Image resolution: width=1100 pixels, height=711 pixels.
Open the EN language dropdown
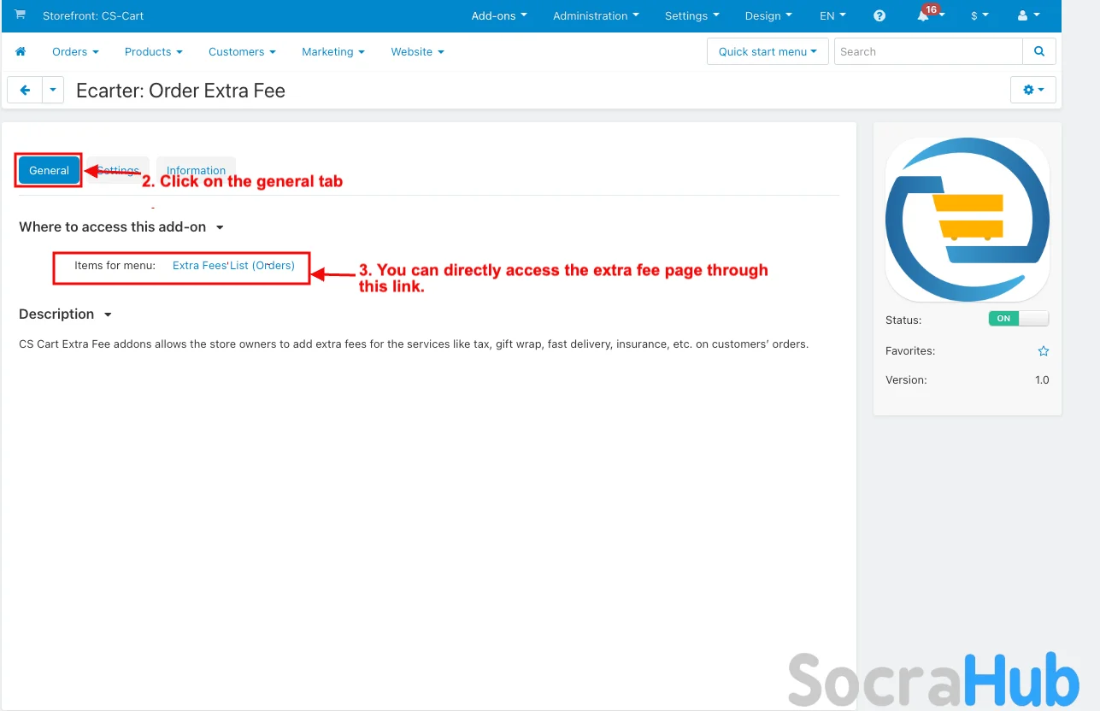[832, 15]
